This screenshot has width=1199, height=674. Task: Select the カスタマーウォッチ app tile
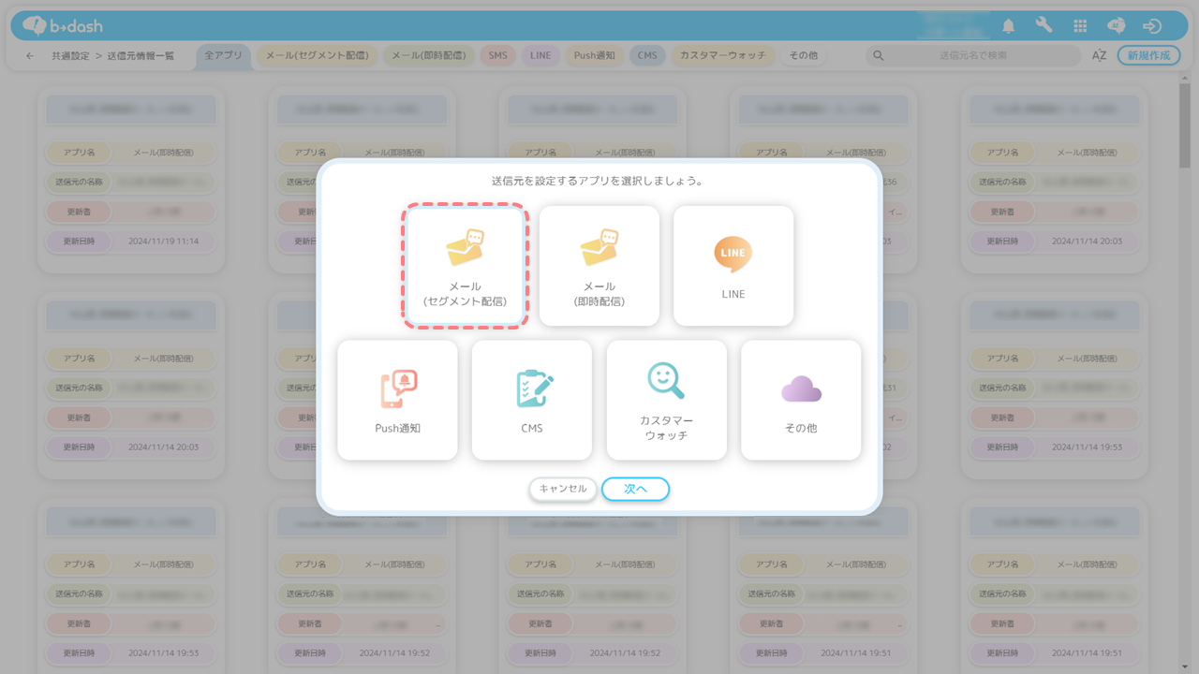tap(667, 401)
